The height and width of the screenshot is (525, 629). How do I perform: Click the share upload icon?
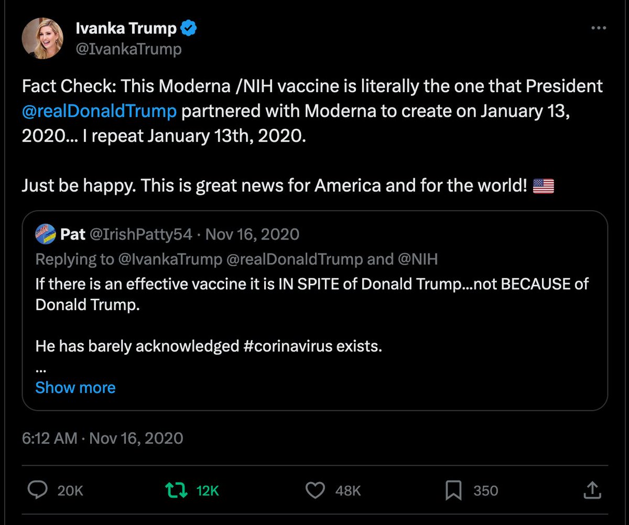591,490
